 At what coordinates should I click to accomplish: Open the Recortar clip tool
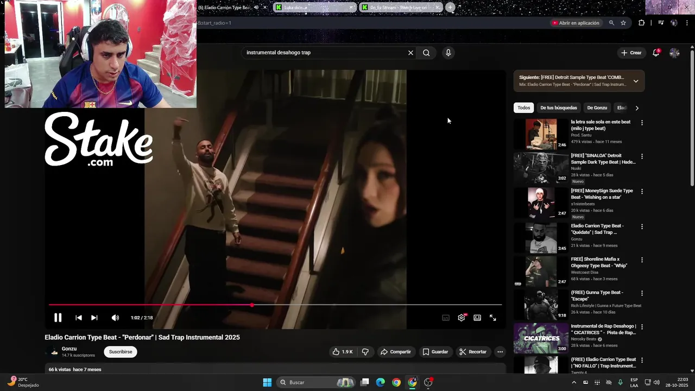coord(473,352)
